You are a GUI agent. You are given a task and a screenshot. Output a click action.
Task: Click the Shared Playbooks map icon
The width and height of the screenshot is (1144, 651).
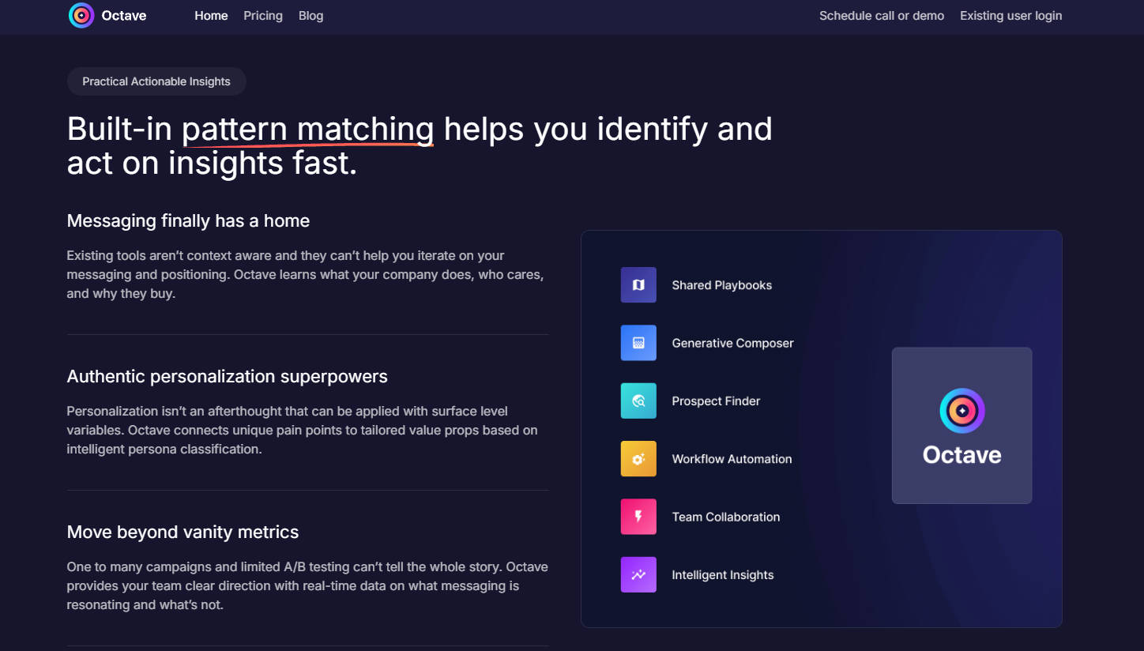[x=638, y=285]
